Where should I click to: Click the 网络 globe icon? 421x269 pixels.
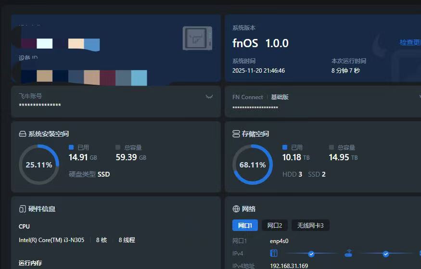(236, 209)
